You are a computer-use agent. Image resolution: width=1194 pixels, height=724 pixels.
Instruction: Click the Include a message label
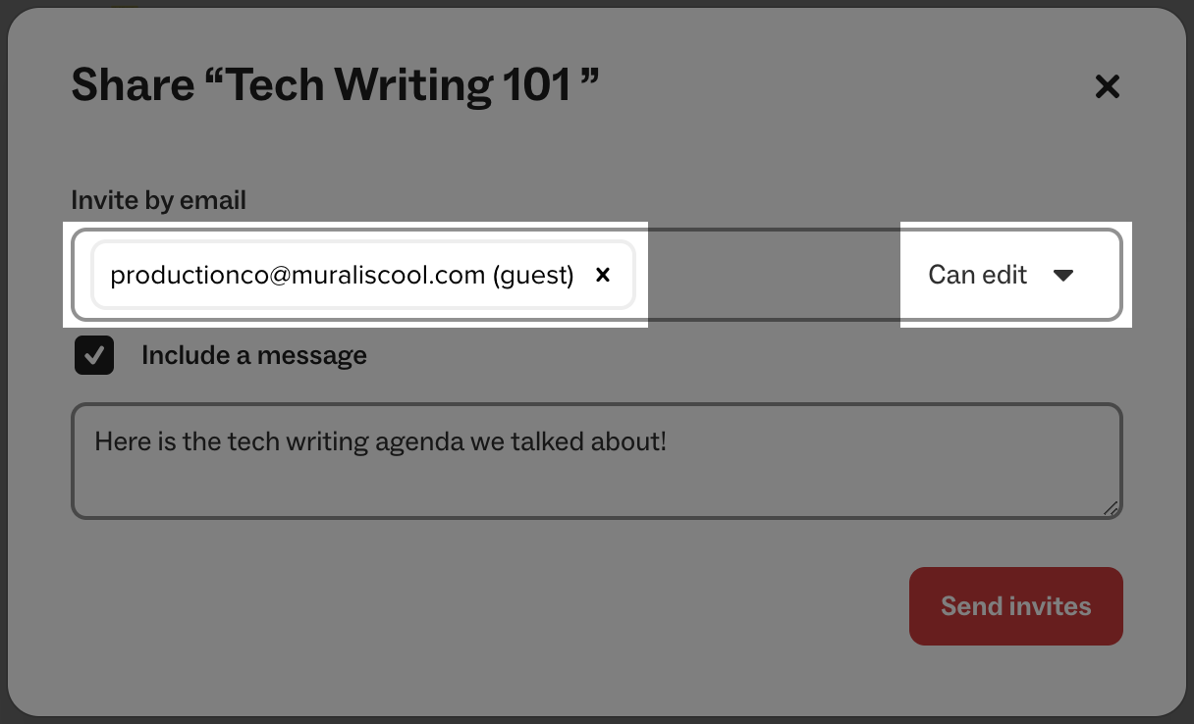click(254, 355)
